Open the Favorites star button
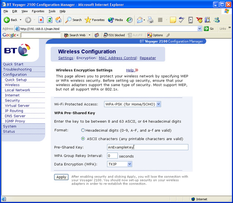This screenshot has width=233, height=203. pos(95,20)
